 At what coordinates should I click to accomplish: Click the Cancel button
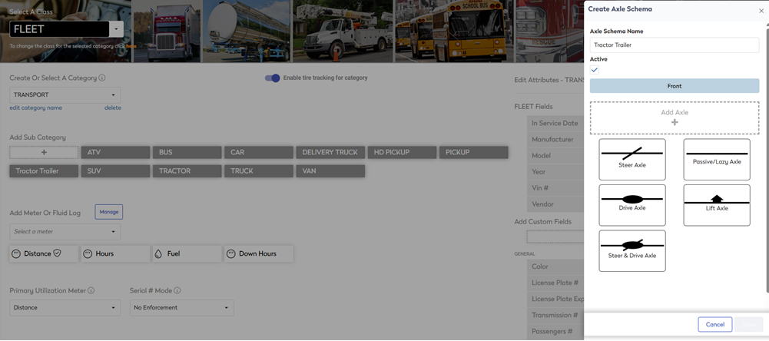[714, 324]
